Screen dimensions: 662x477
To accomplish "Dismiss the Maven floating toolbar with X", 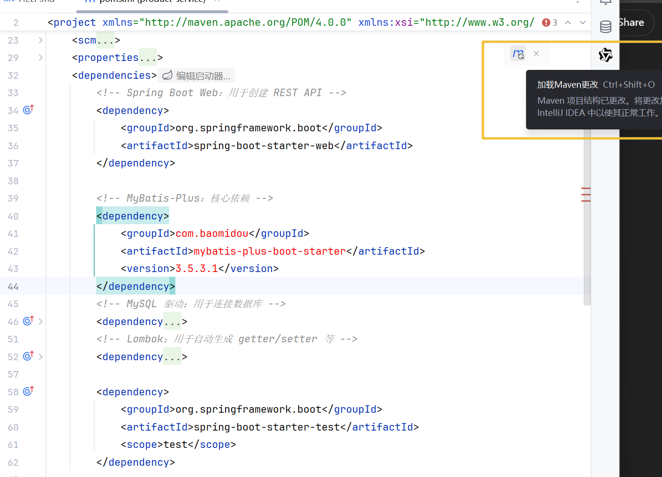I will pyautogui.click(x=536, y=54).
